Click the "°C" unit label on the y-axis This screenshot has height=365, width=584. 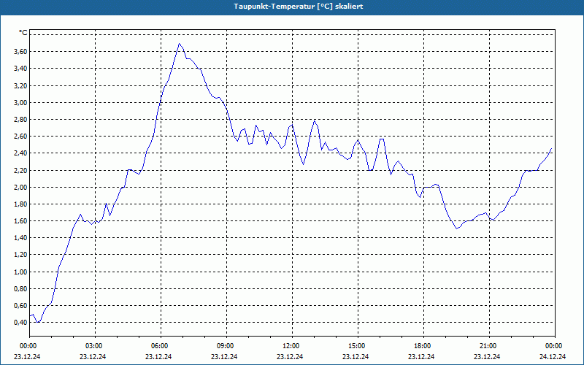pyautogui.click(x=23, y=33)
